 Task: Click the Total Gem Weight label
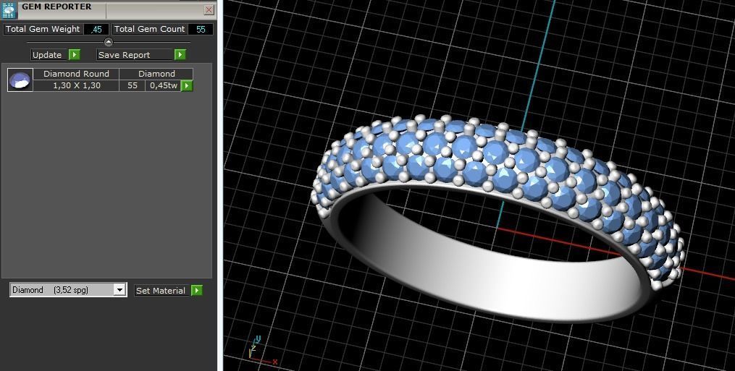coord(43,29)
